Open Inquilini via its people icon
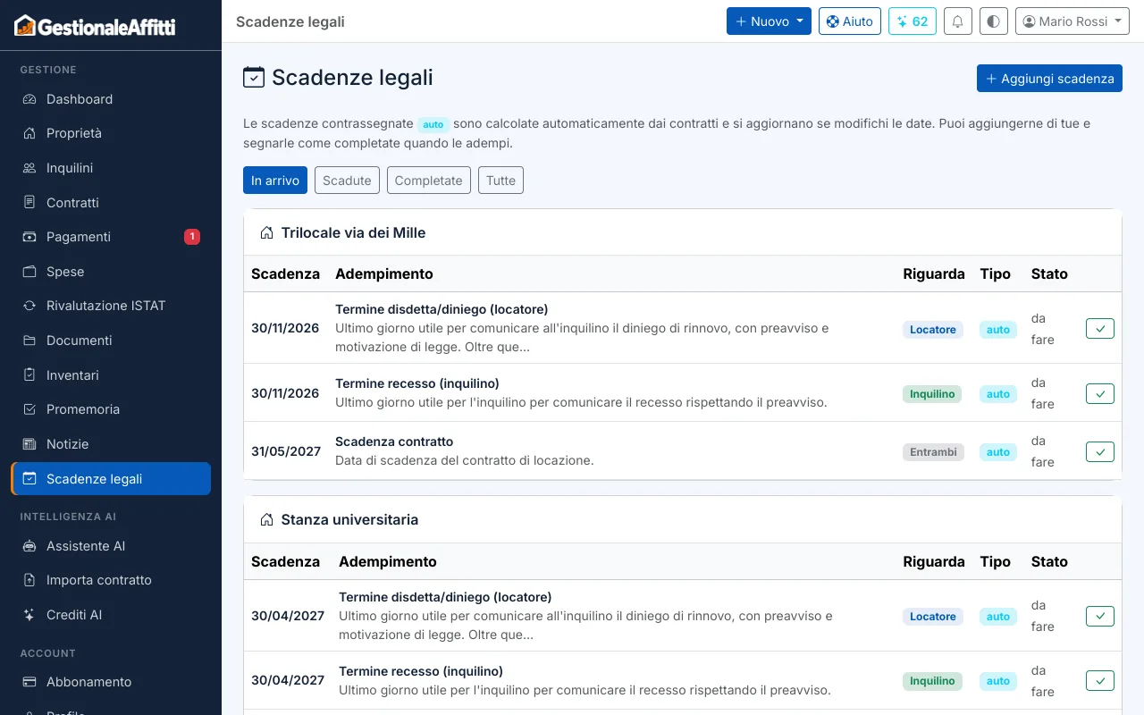Screen dimensions: 1144x715 pyautogui.click(x=29, y=168)
